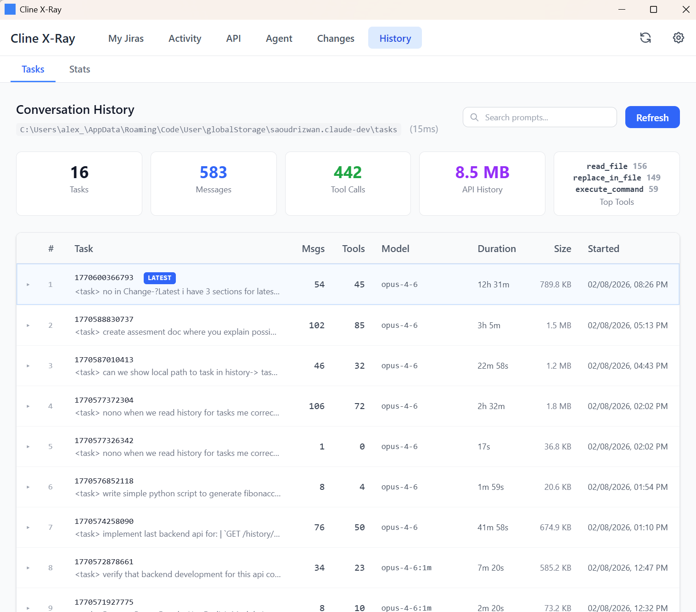Open the API tab
The width and height of the screenshot is (696, 612).
click(233, 38)
